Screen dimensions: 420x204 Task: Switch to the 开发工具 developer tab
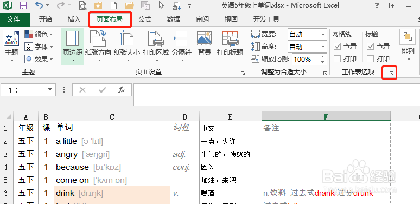266,19
